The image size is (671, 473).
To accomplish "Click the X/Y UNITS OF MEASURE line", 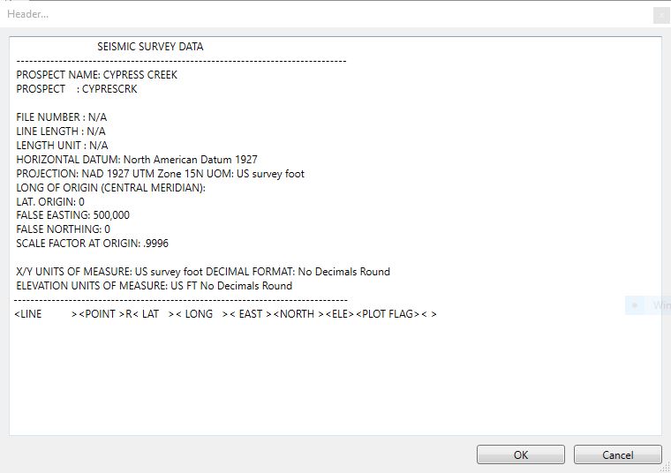I will pos(203,272).
